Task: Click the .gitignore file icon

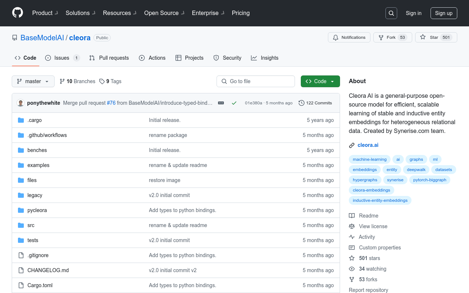Action: pyautogui.click(x=21, y=255)
